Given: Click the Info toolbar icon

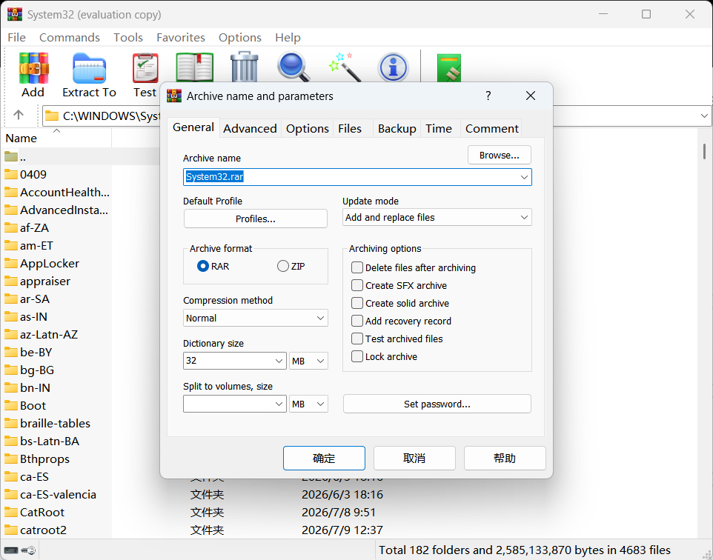Looking at the screenshot, I should 394,67.
